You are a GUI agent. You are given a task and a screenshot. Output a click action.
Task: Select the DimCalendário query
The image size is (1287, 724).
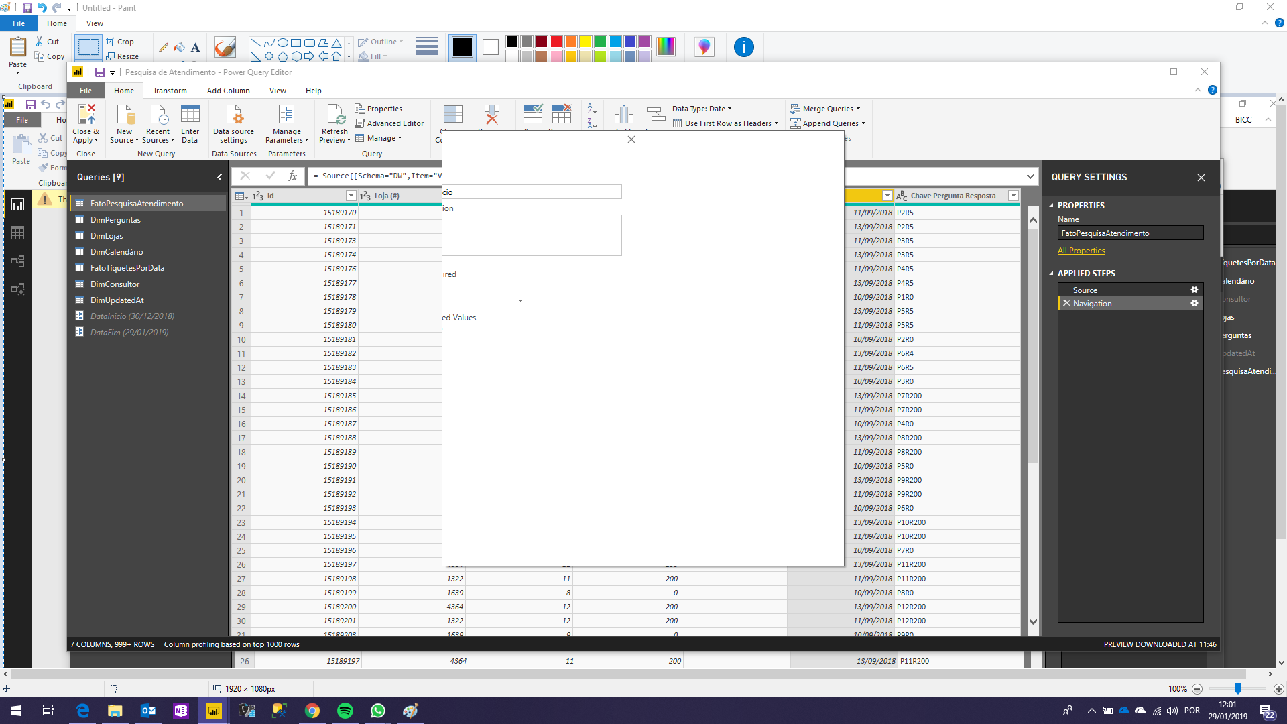point(117,252)
